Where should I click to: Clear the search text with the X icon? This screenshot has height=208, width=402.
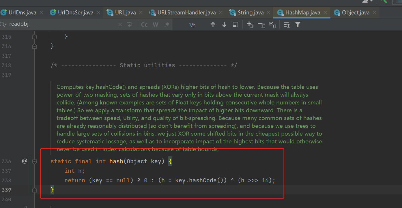click(120, 25)
